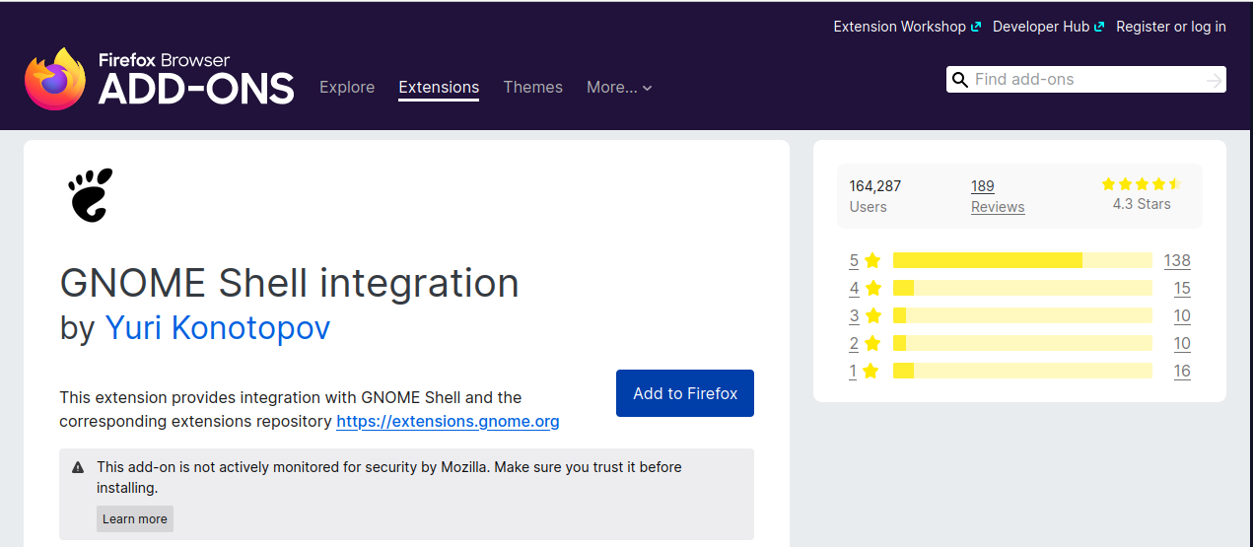
Task: Click the number 4 rating label
Action: [854, 288]
